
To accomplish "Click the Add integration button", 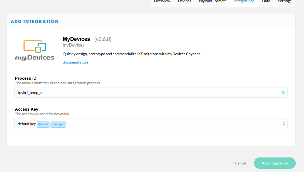I will pyautogui.click(x=275, y=163).
